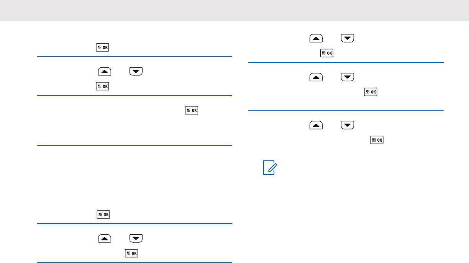Click the third OK icon in left column
The width and height of the screenshot is (469, 263).
192,110
